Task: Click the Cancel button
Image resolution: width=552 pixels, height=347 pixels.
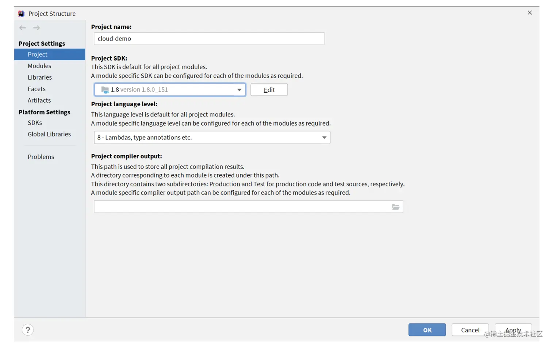Action: point(470,330)
